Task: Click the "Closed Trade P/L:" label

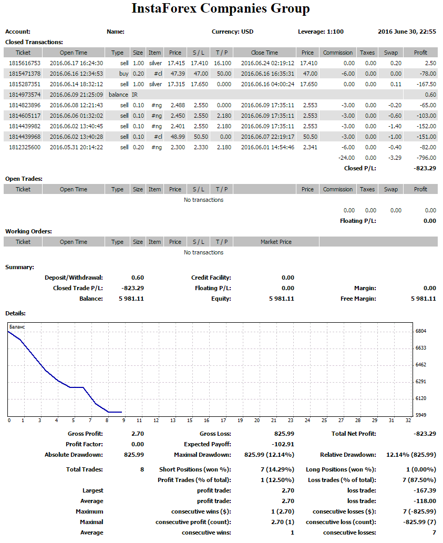Action: (x=78, y=288)
